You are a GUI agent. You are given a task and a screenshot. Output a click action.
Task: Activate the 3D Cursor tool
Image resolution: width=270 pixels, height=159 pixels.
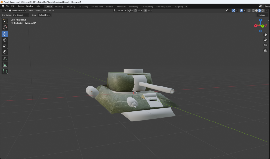click(x=5, y=27)
